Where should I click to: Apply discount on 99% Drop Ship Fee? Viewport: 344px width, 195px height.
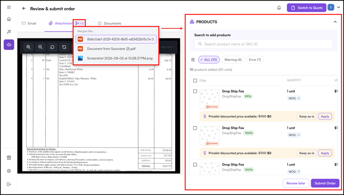pyautogui.click(x=325, y=116)
